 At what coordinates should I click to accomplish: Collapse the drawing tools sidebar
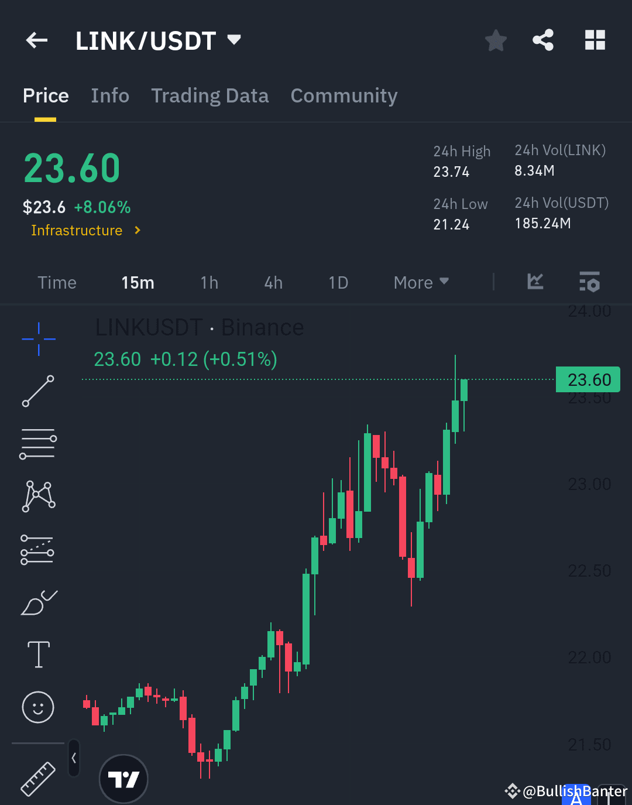pos(74,757)
